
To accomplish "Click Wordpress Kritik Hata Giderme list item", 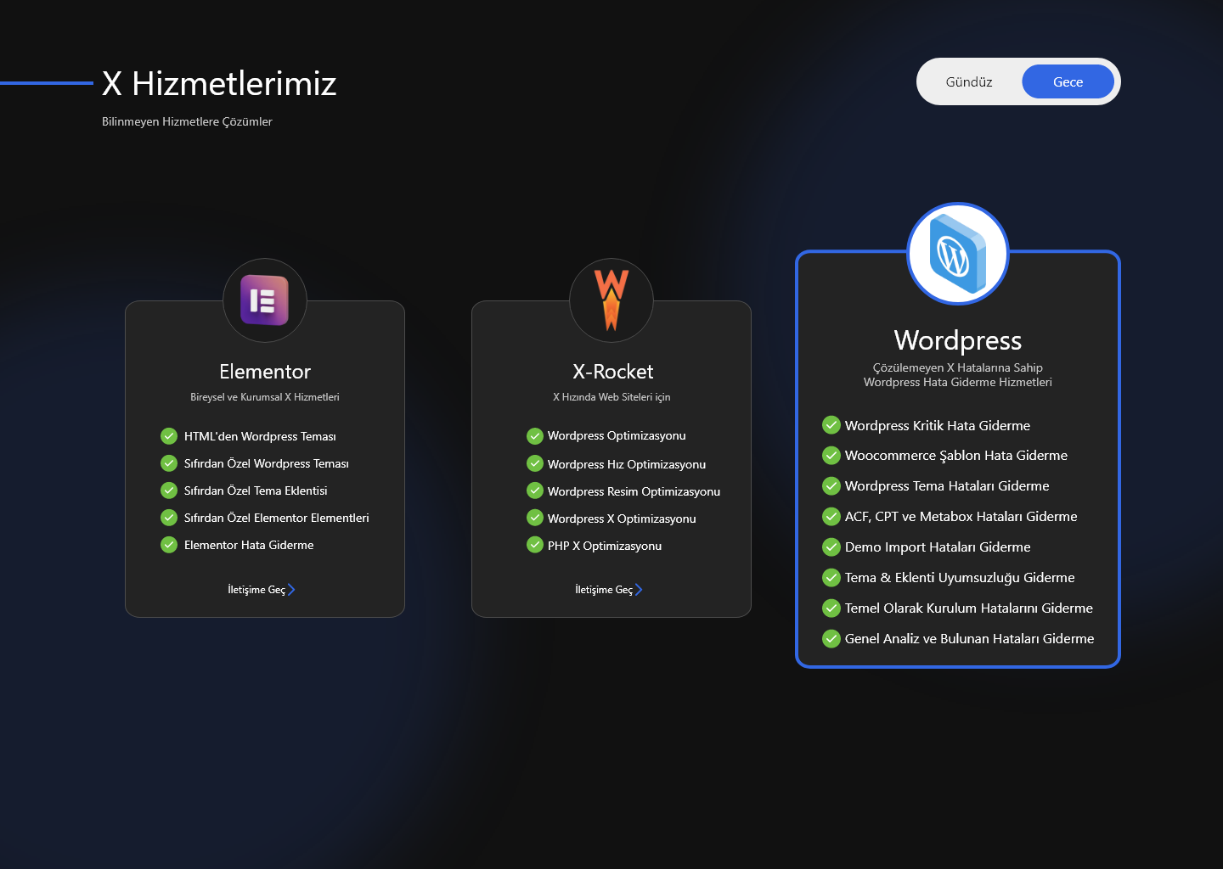I will (x=938, y=425).
